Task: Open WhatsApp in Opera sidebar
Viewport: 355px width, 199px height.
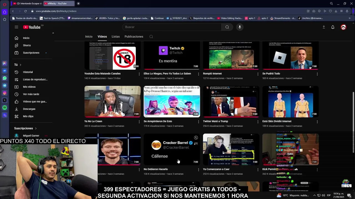Action: [4, 78]
